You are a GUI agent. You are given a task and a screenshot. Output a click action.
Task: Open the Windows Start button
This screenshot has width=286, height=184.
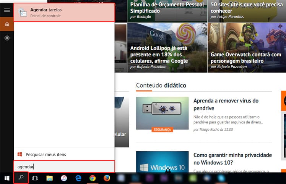7,178
